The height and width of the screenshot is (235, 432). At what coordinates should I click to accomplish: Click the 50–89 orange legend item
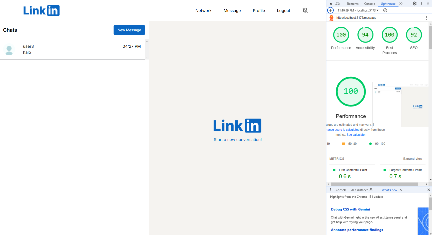coord(349,144)
